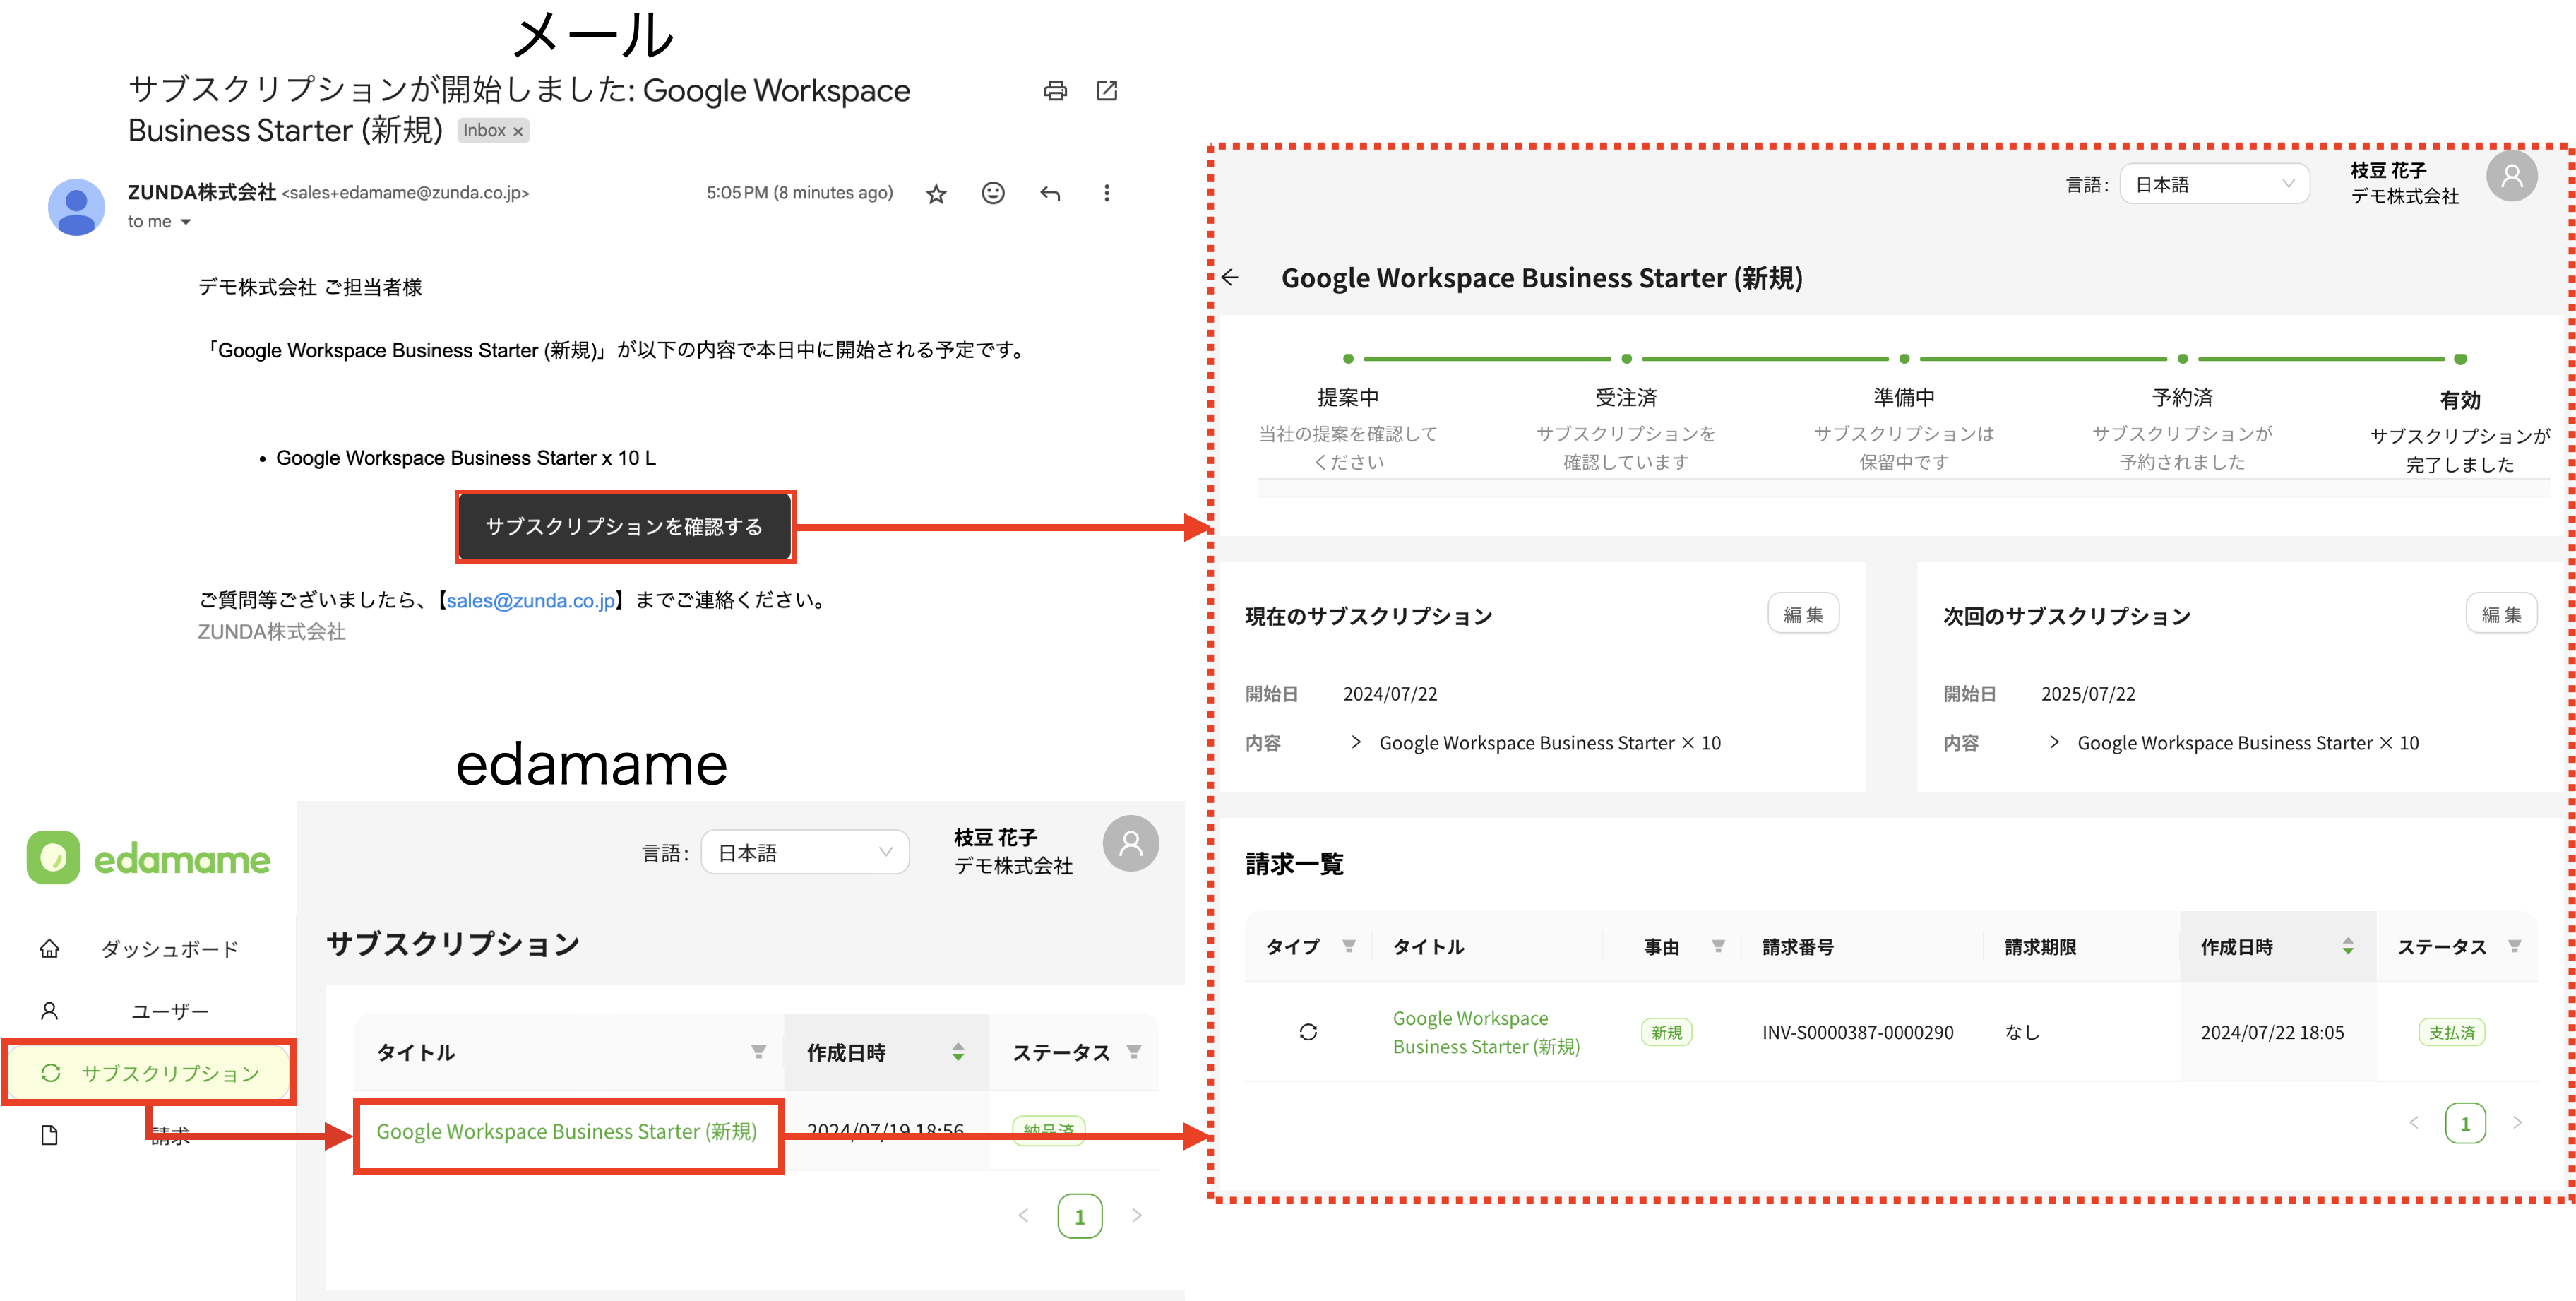Open email in new window icon
2576x1301 pixels.
(1107, 91)
